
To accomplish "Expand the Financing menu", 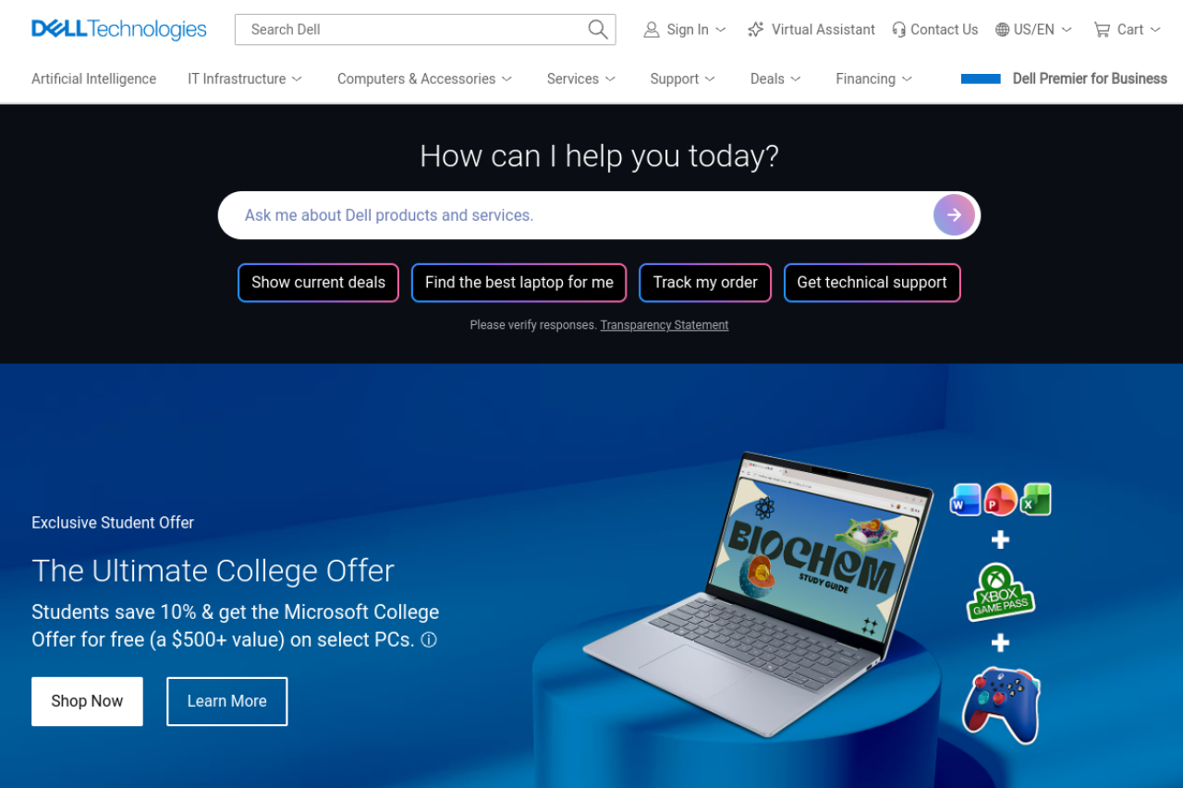I will [x=874, y=79].
